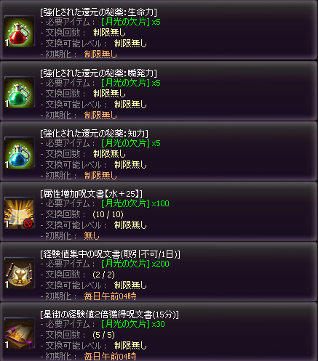Click the water +25 attribute scroll icon

(19, 214)
